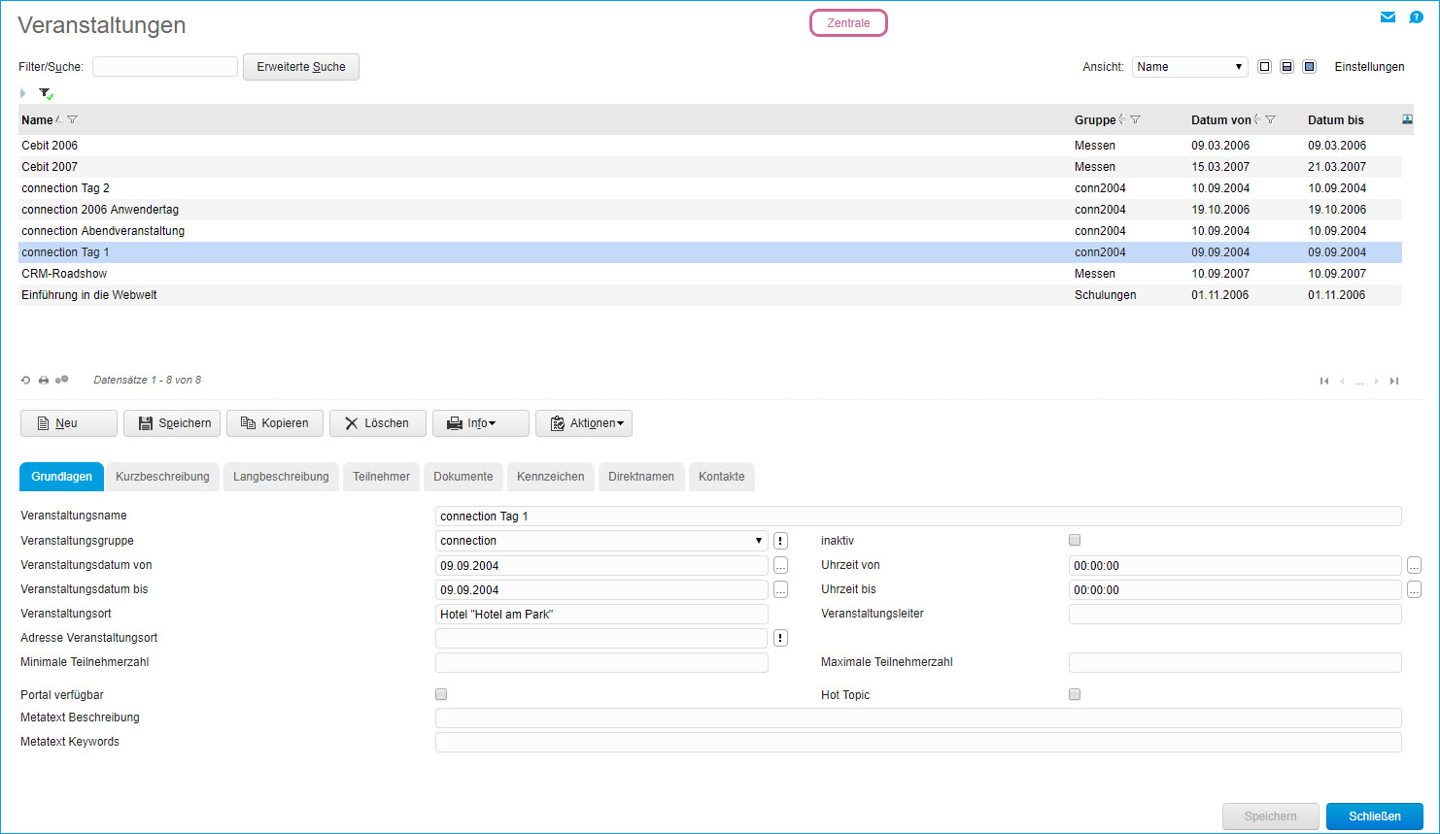Open the Kontakte tab
Image resolution: width=1440 pixels, height=834 pixels.
pyautogui.click(x=722, y=477)
